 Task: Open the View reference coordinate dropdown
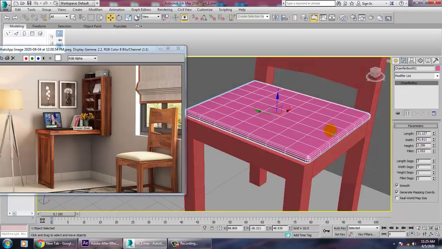click(x=151, y=17)
